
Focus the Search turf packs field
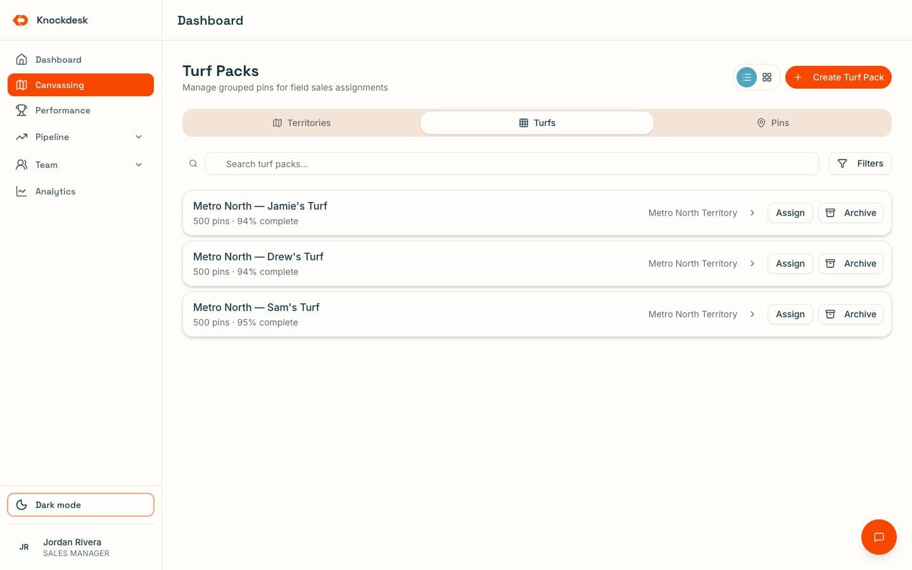click(512, 163)
